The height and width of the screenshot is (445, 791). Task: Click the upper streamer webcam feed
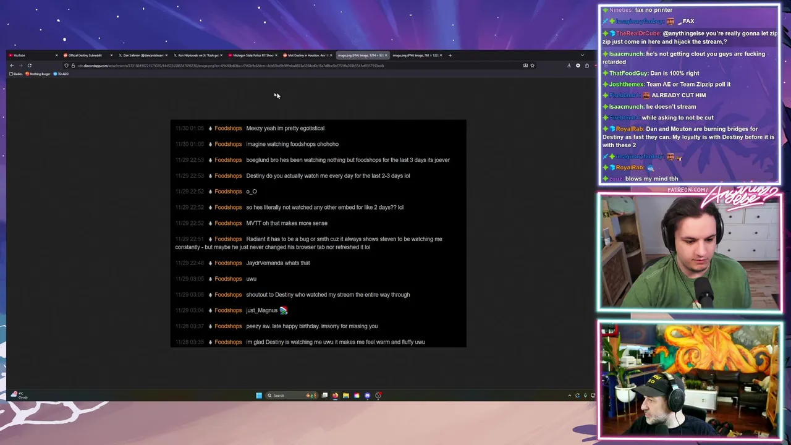[x=689, y=253]
